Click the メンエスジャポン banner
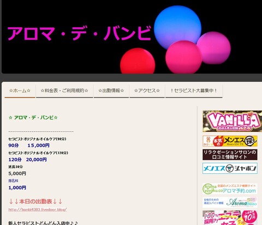 click(x=230, y=168)
